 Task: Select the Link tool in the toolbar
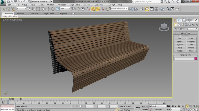(x=3, y=9)
